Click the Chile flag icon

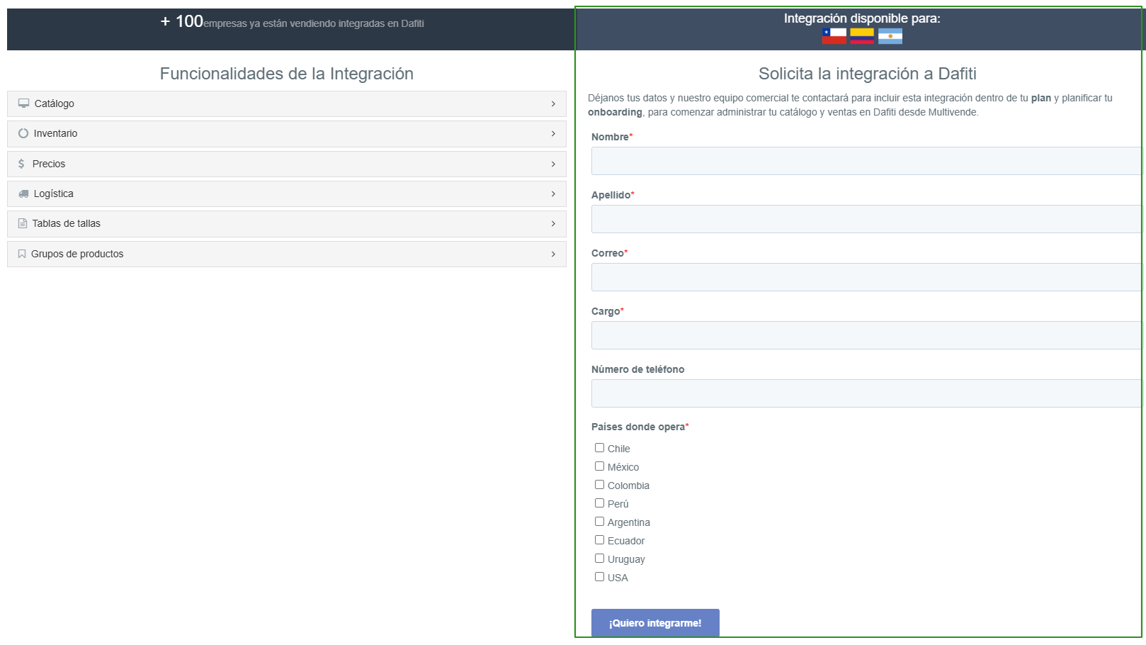coord(834,36)
